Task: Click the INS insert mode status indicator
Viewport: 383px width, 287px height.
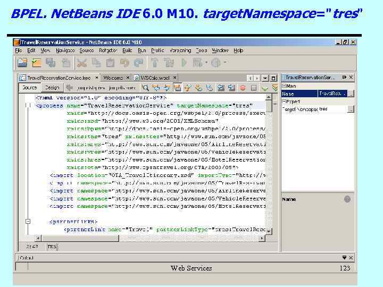Action: [x=52, y=247]
